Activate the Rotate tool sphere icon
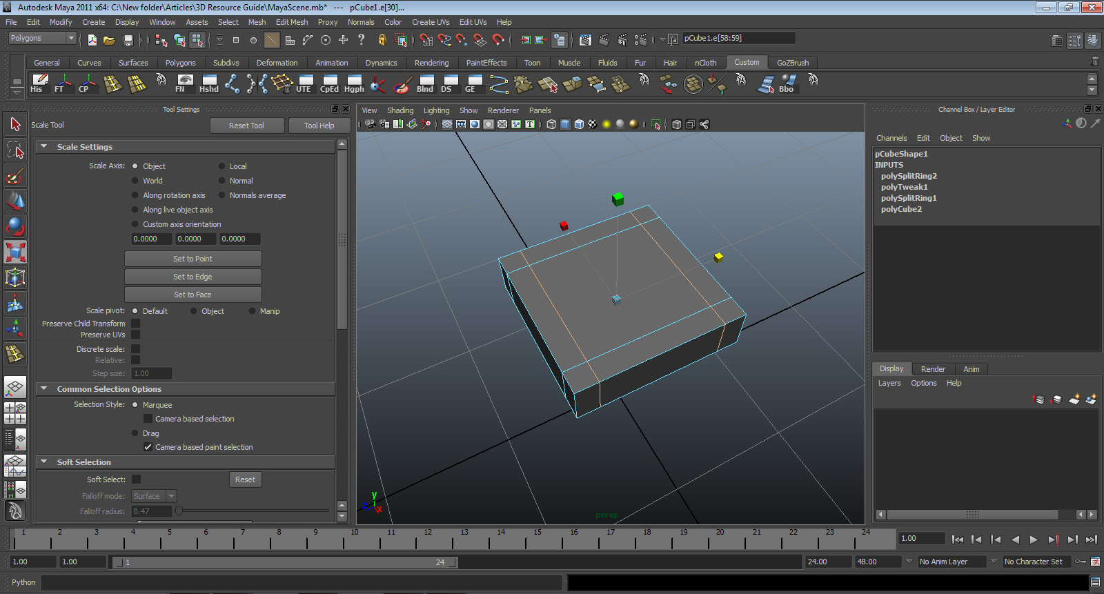 (15, 226)
